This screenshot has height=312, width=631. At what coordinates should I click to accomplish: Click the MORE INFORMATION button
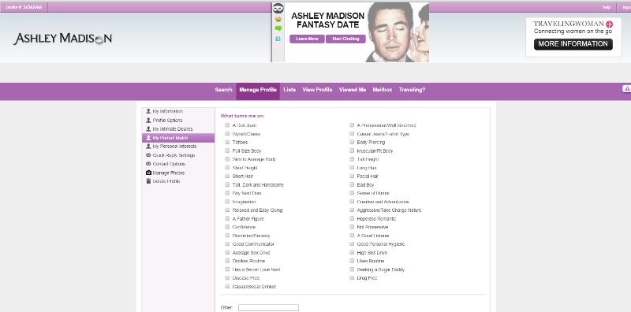[x=573, y=44]
